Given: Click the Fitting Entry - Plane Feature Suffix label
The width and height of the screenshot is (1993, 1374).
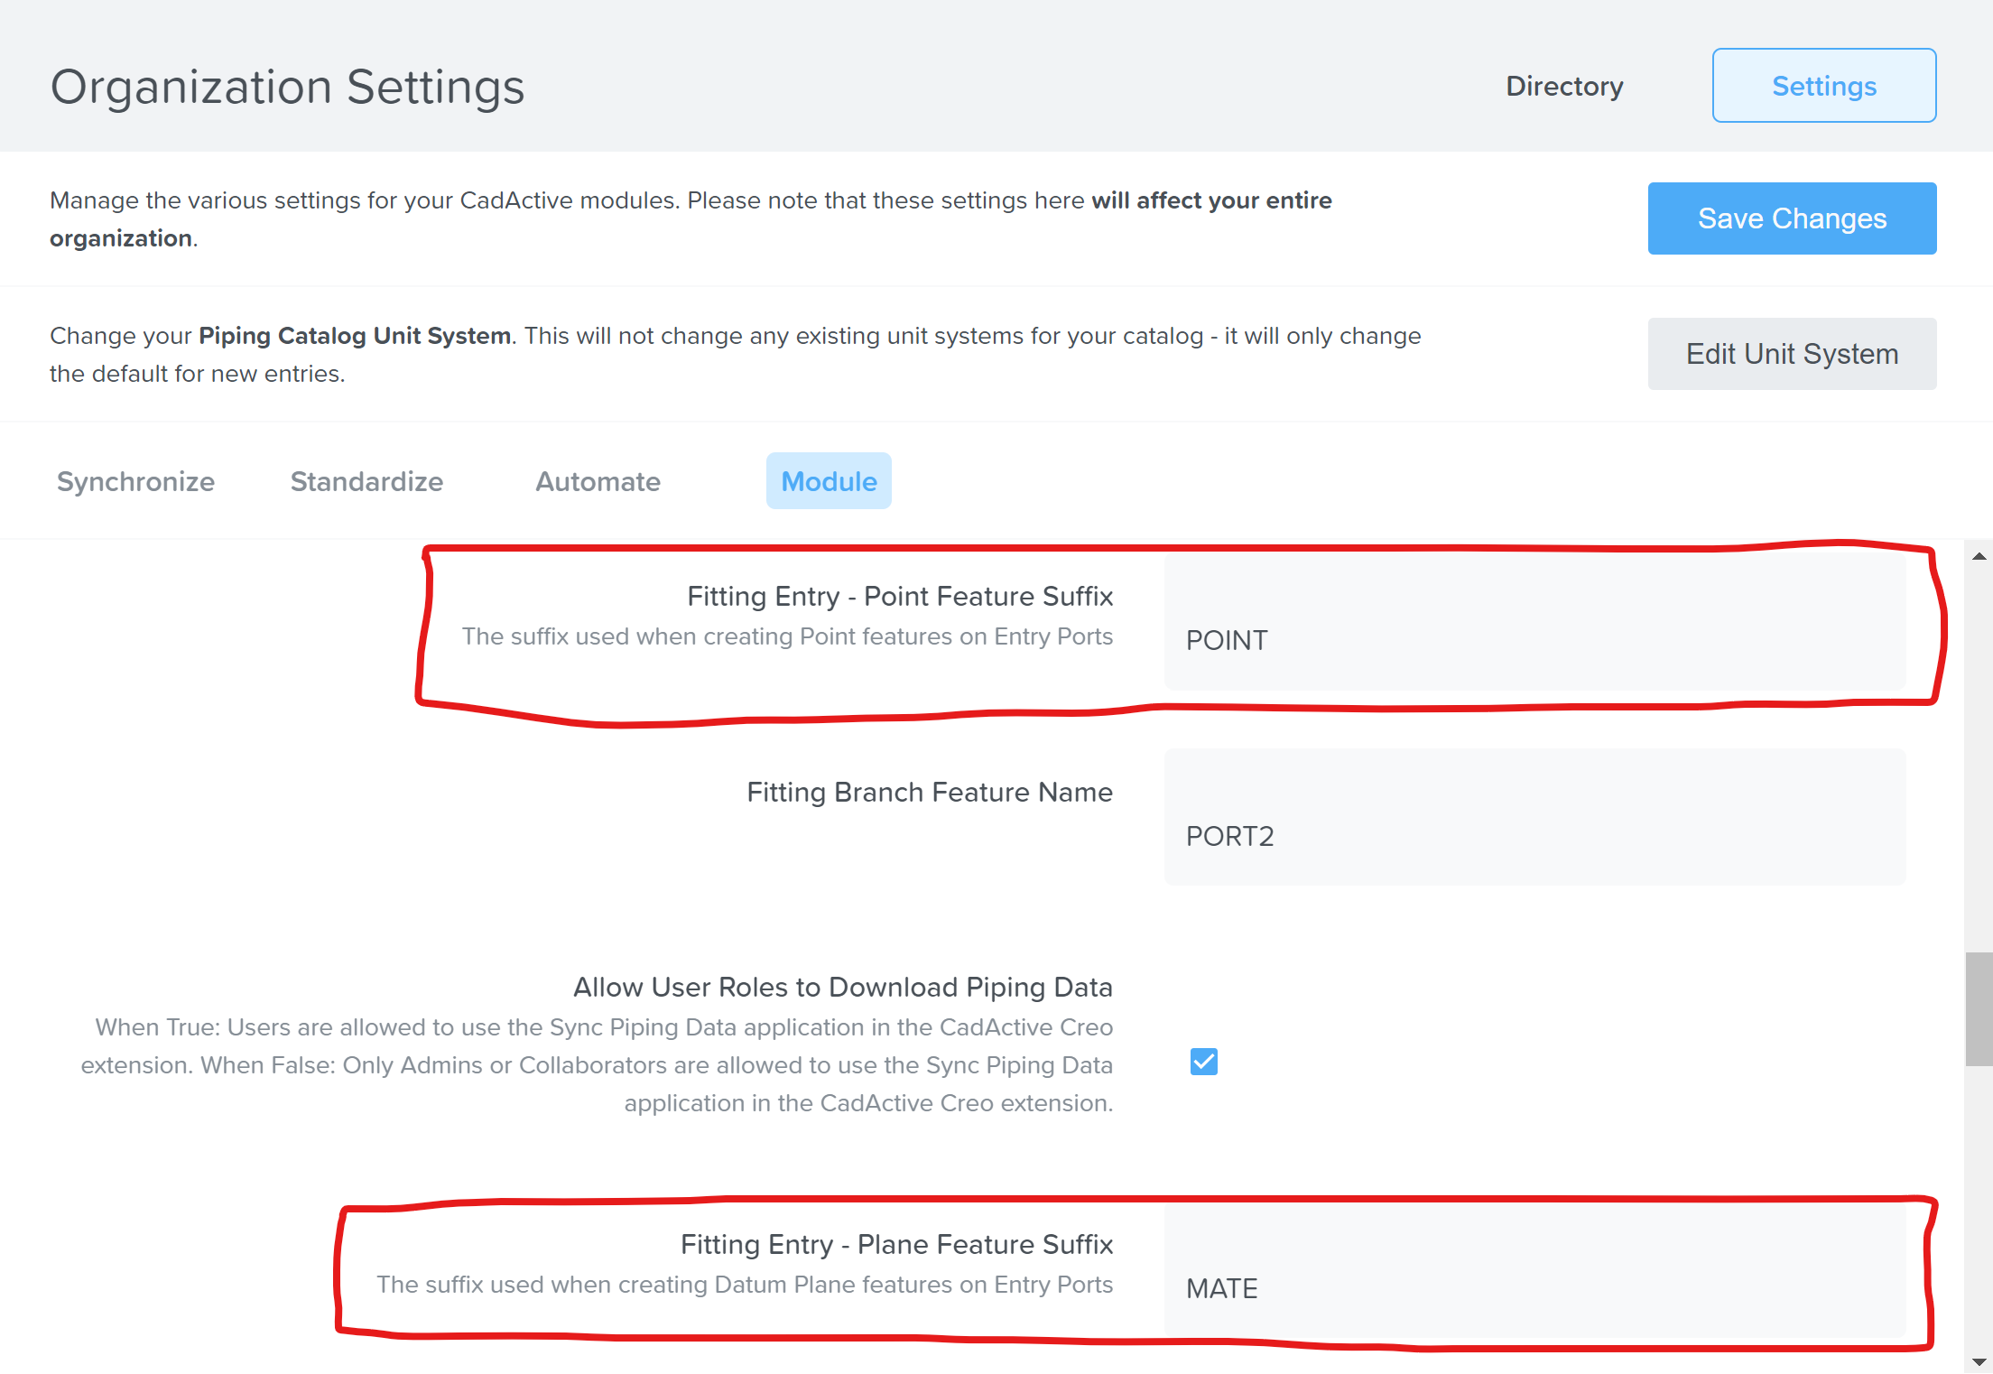Looking at the screenshot, I should coord(895,1244).
